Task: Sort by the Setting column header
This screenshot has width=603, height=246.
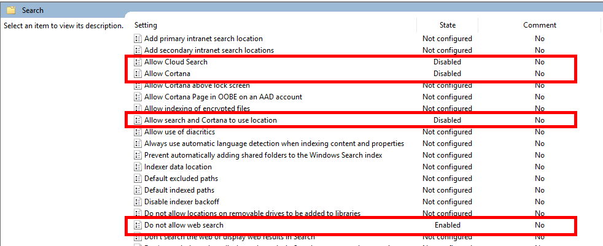Action: [146, 25]
